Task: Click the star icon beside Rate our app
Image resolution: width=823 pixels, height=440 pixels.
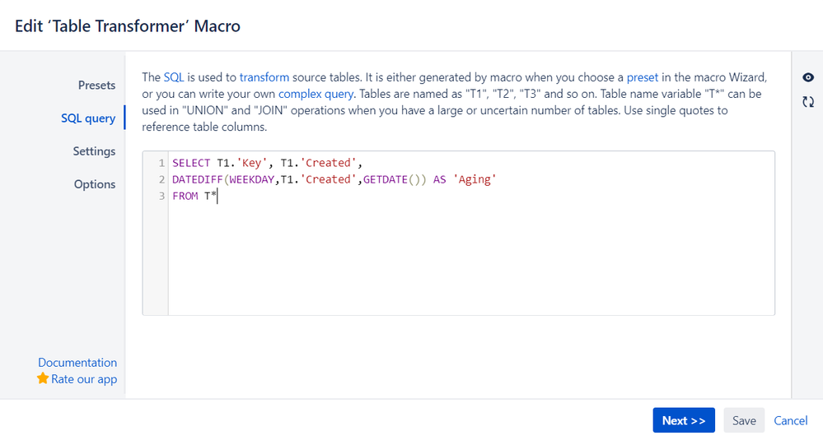Action: click(43, 378)
